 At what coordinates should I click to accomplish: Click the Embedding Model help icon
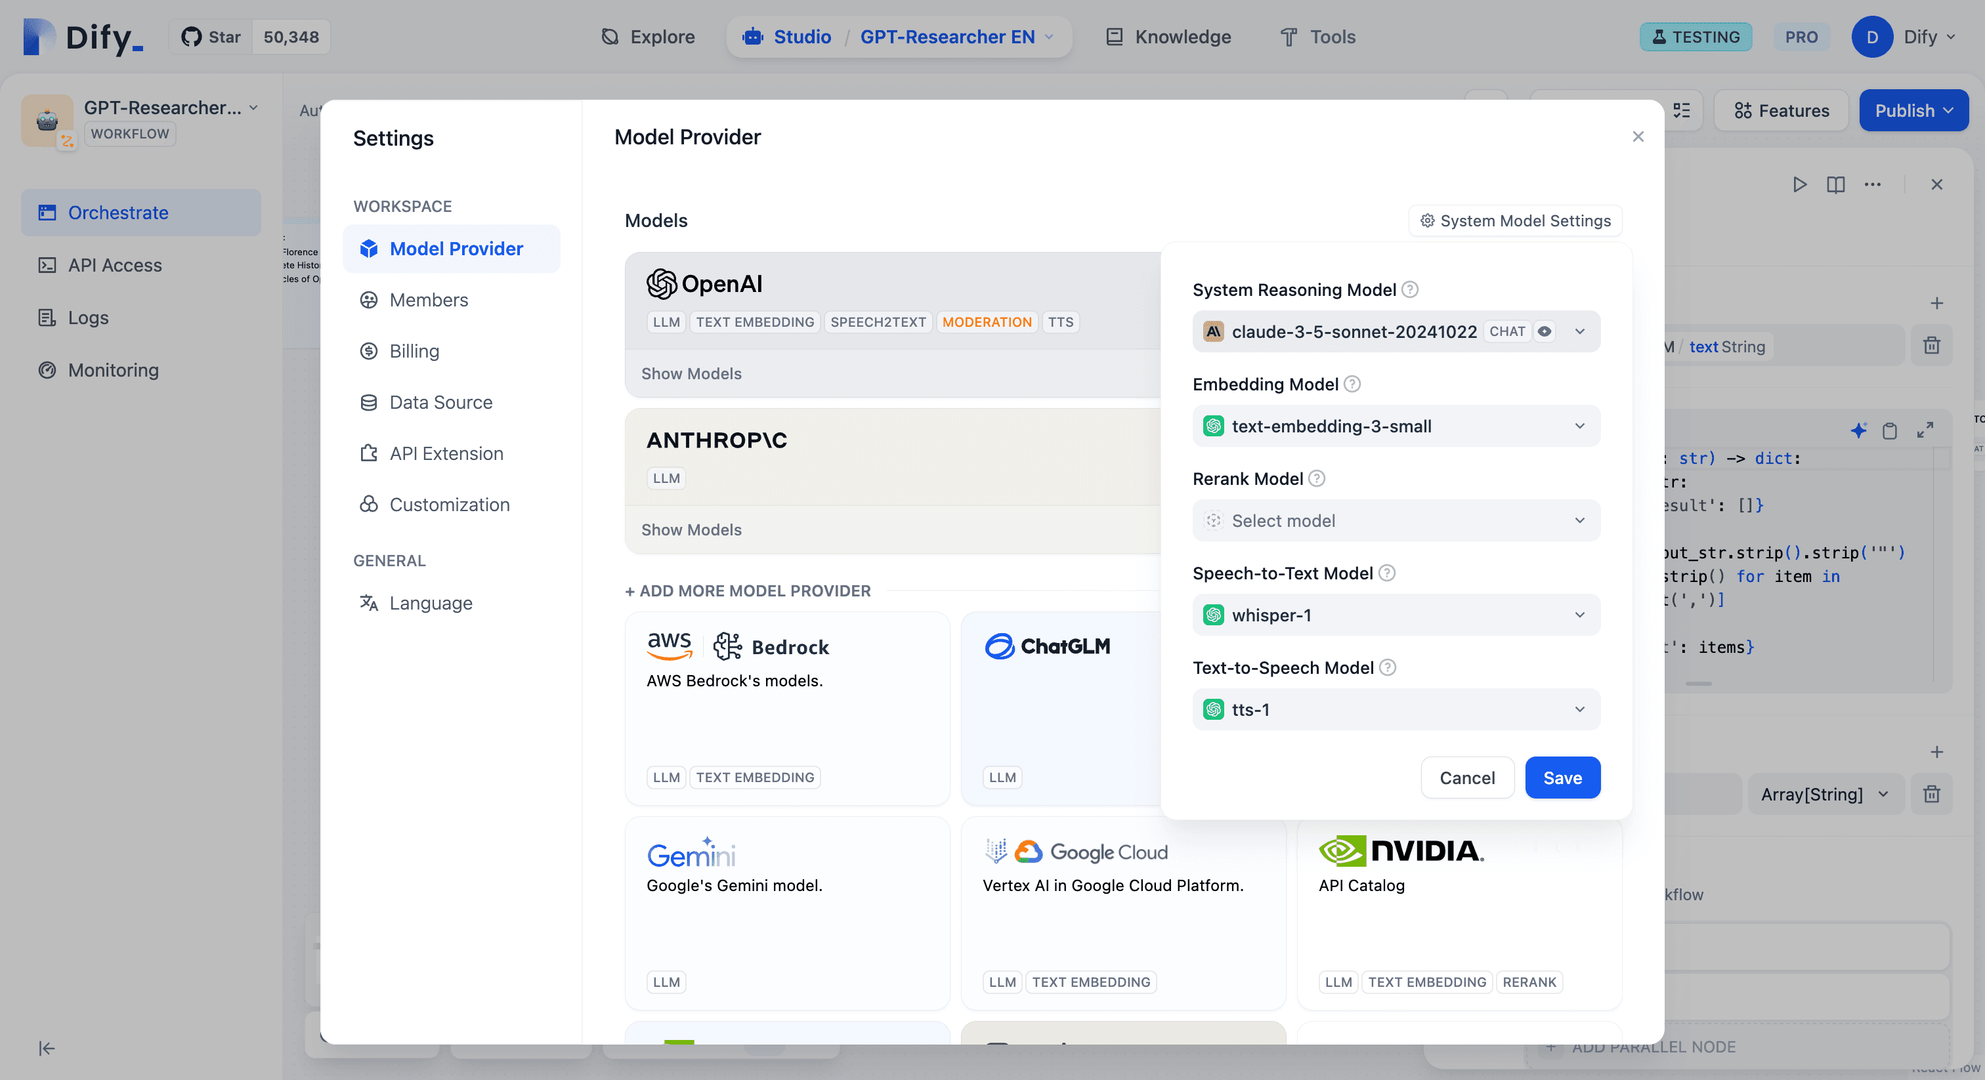[x=1352, y=384]
